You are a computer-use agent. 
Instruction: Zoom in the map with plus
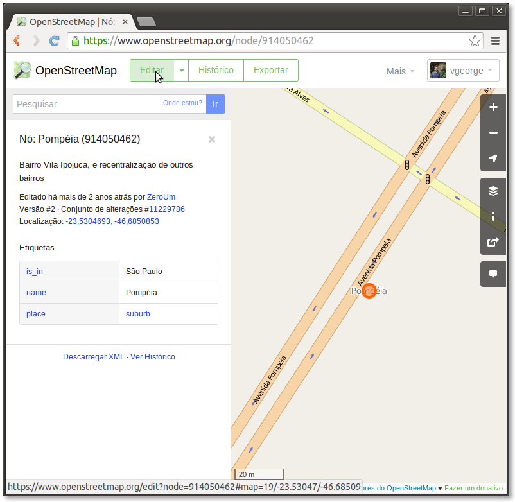pos(493,107)
